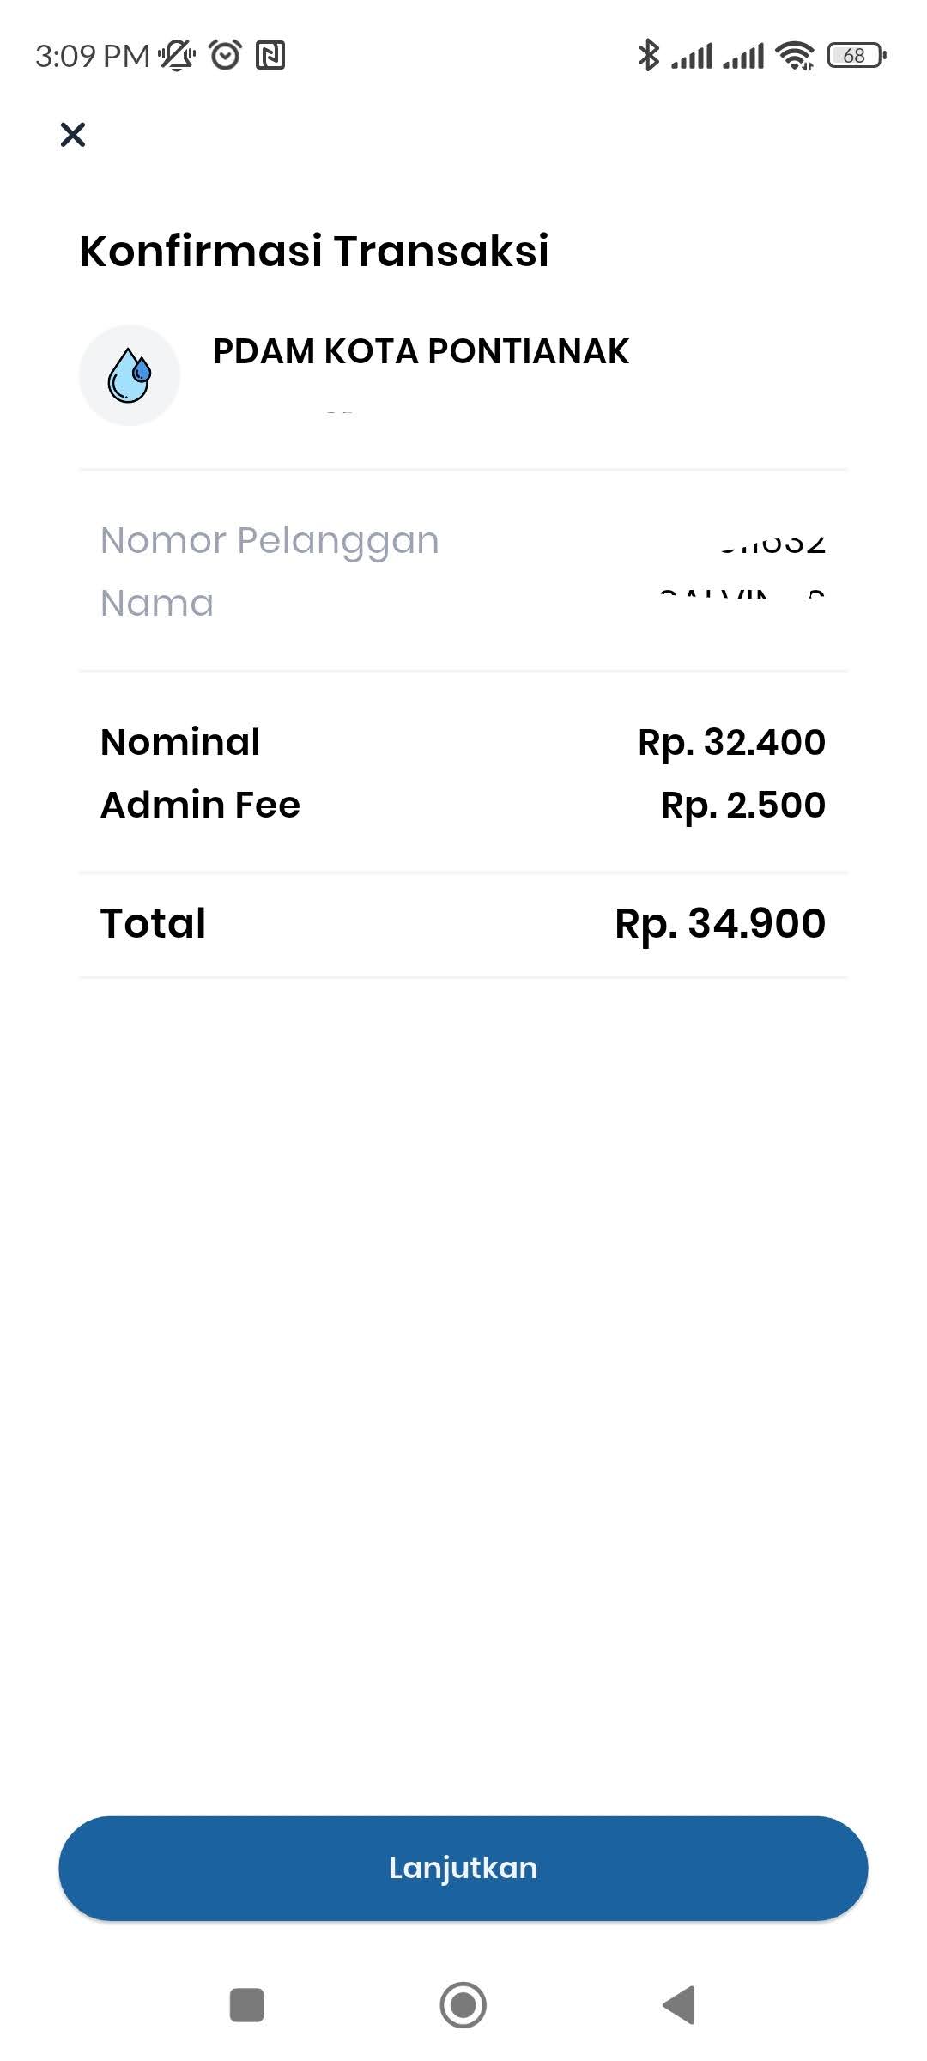Tap the Nominal value Rp. 32.400
The image size is (927, 2061).
pyautogui.click(x=732, y=743)
